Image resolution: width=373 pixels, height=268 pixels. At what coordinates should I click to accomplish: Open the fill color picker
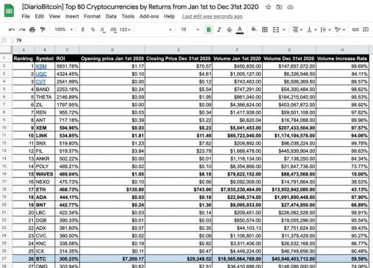[254, 29]
